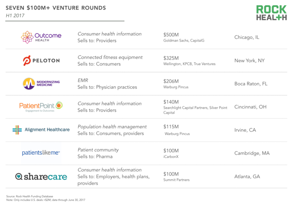Click Population health management description
The image size is (298, 205).
click(x=112, y=127)
